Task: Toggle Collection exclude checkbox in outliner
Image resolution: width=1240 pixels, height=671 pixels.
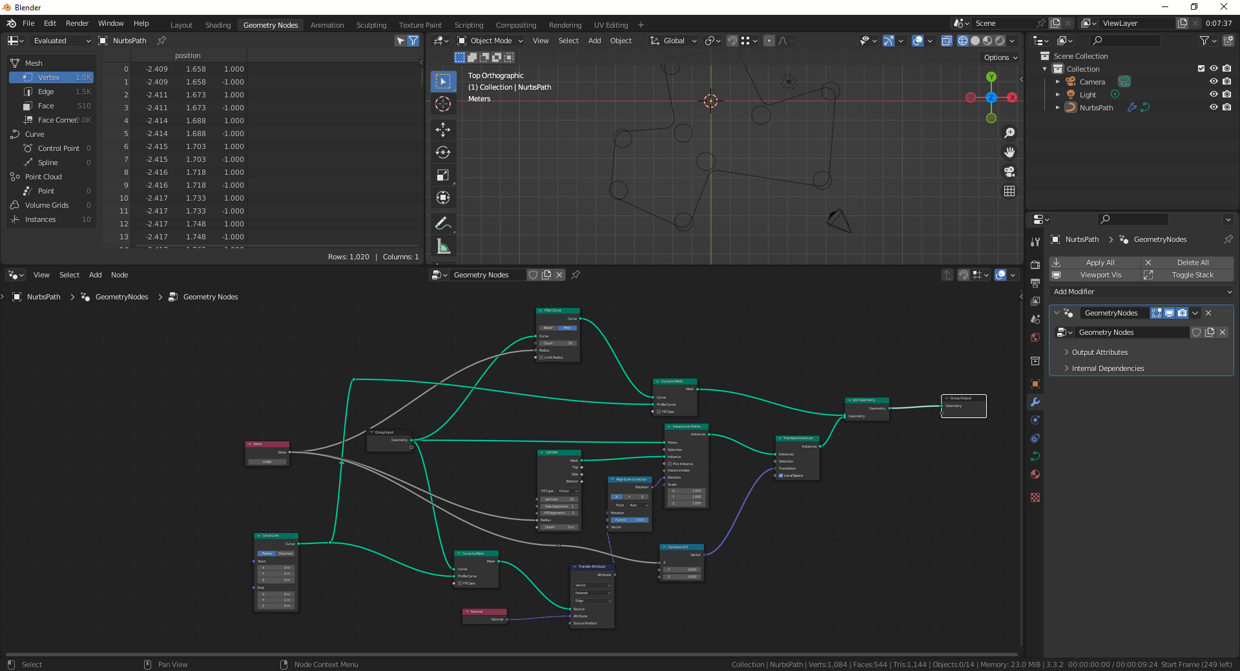Action: coord(1201,68)
